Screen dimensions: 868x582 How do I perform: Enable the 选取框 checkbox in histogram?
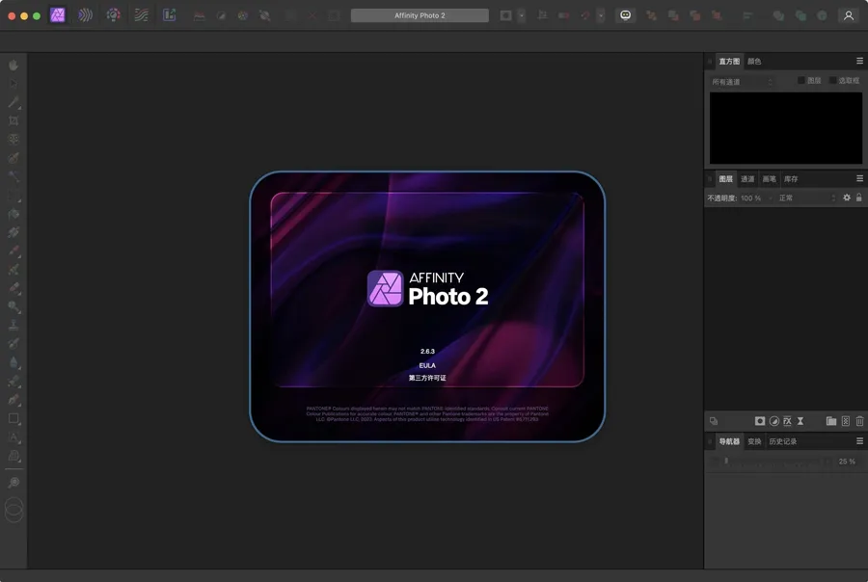pos(833,81)
